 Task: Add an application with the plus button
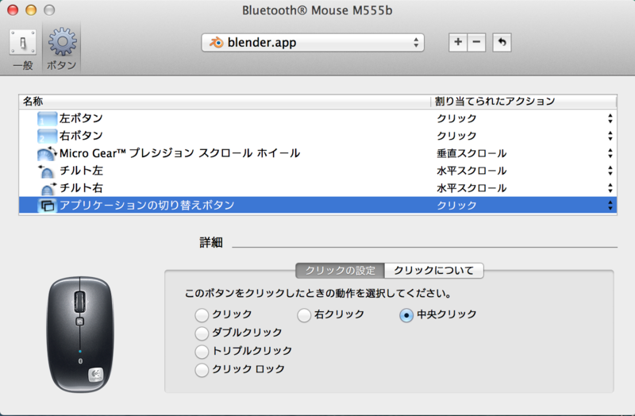coord(458,42)
